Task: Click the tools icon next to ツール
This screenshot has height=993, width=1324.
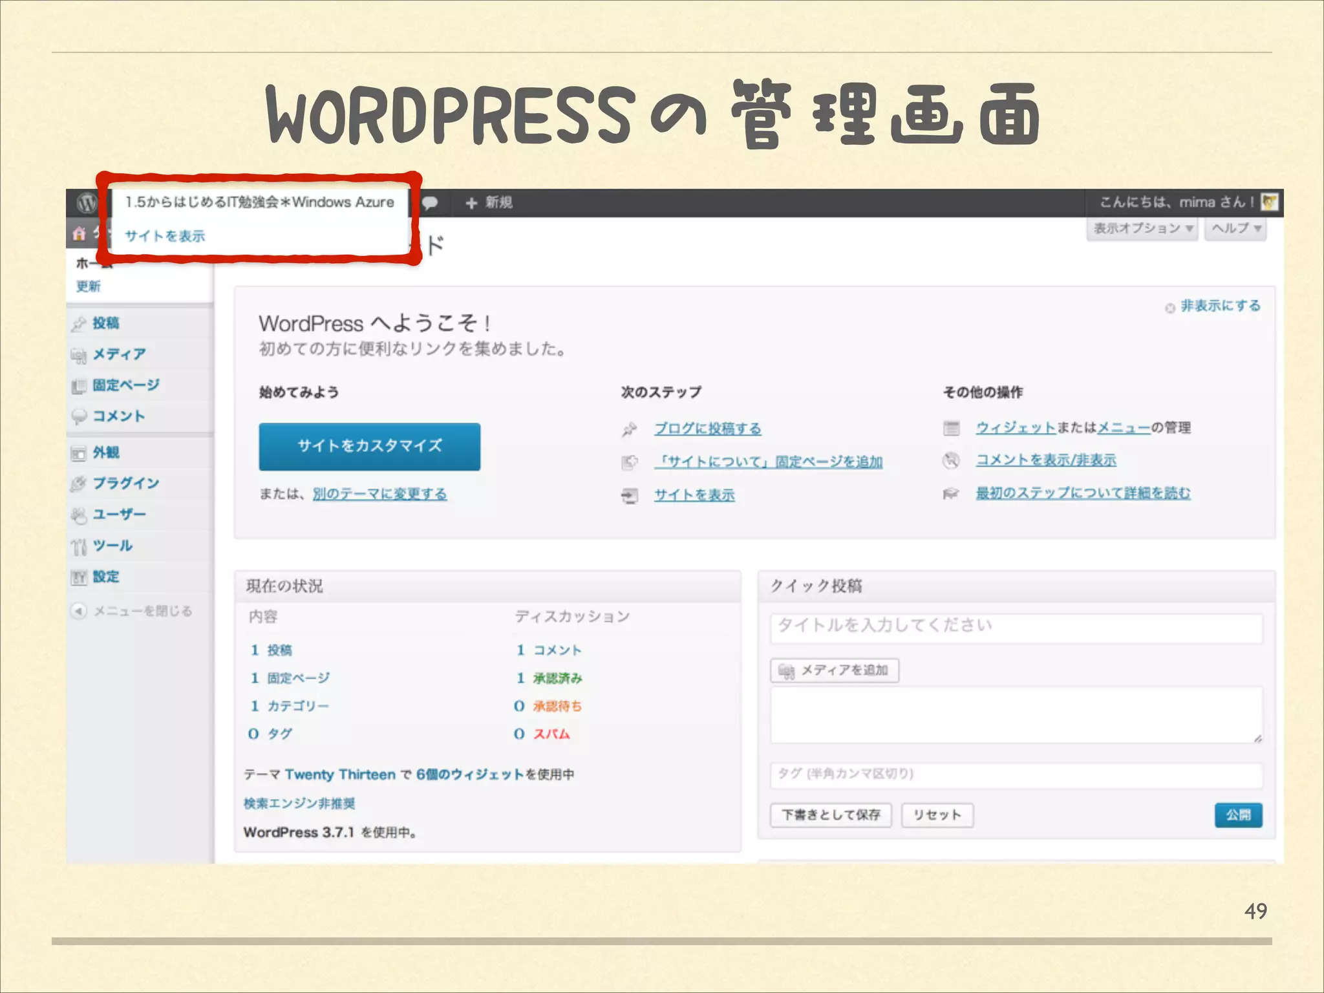Action: pos(79,546)
